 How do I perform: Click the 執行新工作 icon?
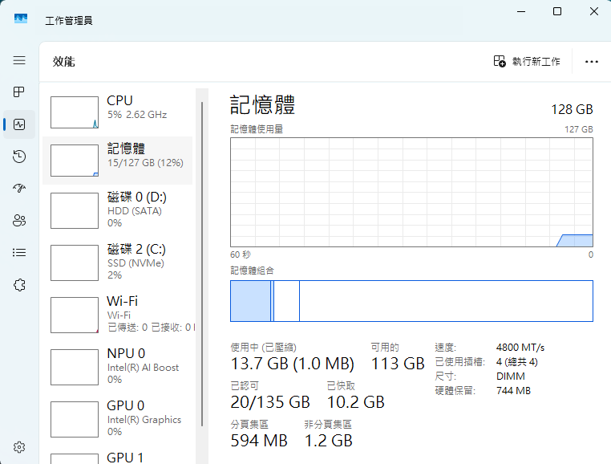500,61
